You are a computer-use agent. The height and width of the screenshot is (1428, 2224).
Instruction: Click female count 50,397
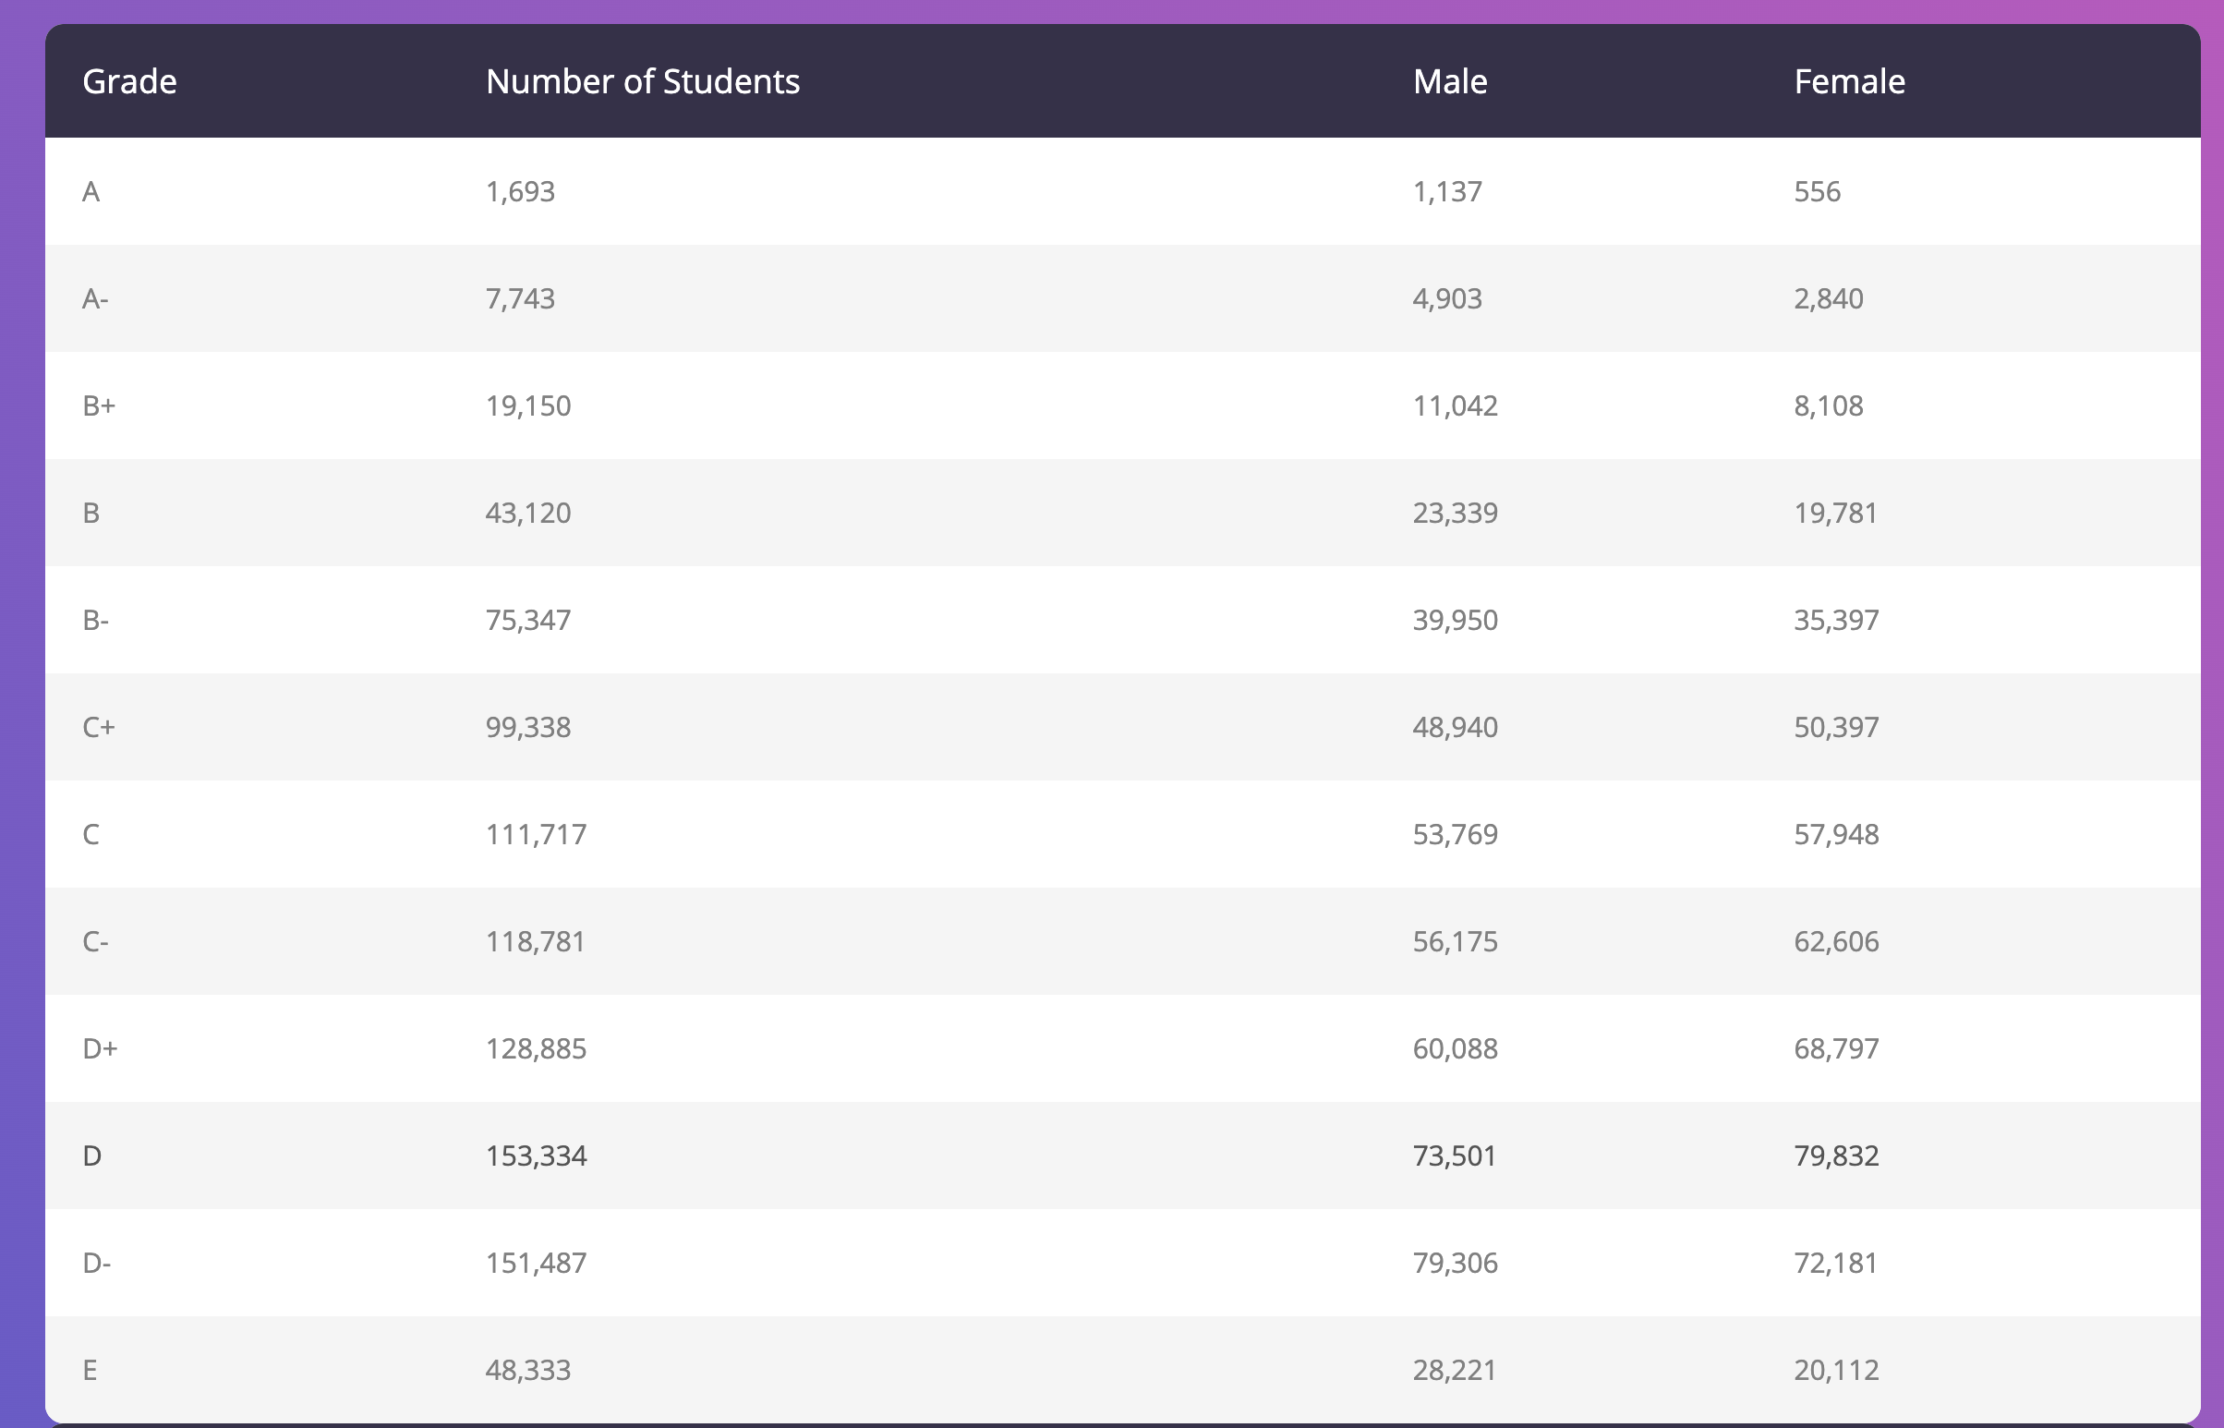pos(1836,727)
